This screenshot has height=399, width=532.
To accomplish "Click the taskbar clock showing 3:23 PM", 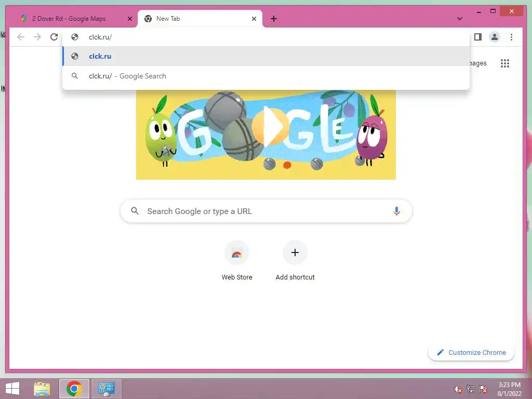I will 509,389.
